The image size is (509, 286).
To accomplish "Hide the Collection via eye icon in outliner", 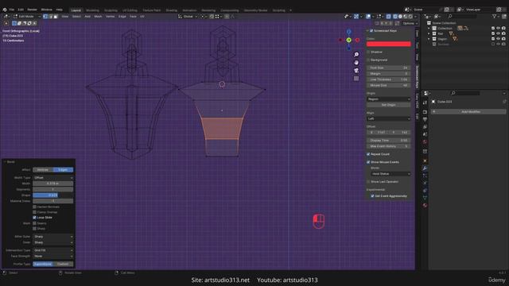I will coord(499,29).
